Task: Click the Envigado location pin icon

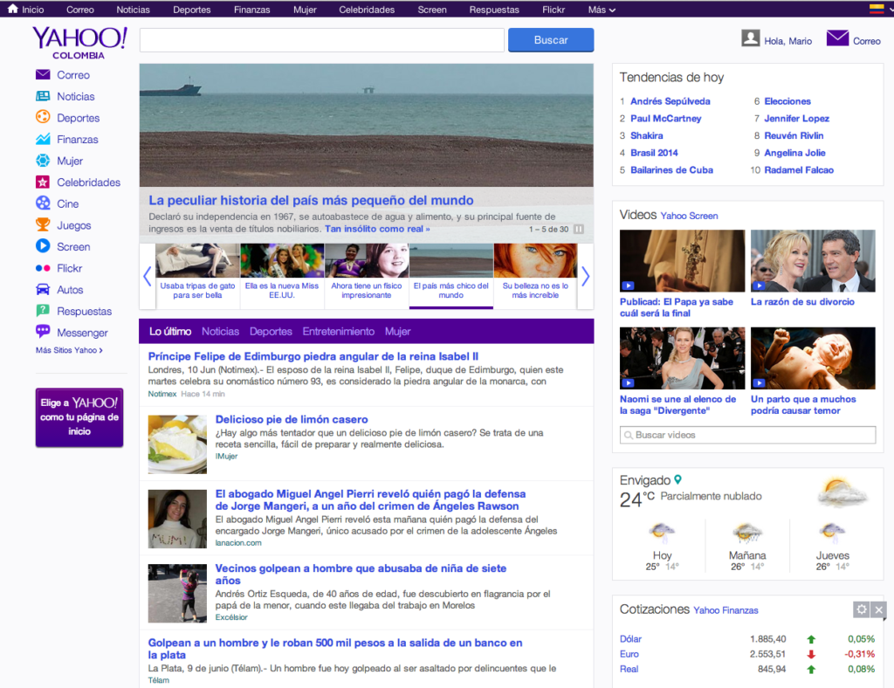Action: [677, 480]
